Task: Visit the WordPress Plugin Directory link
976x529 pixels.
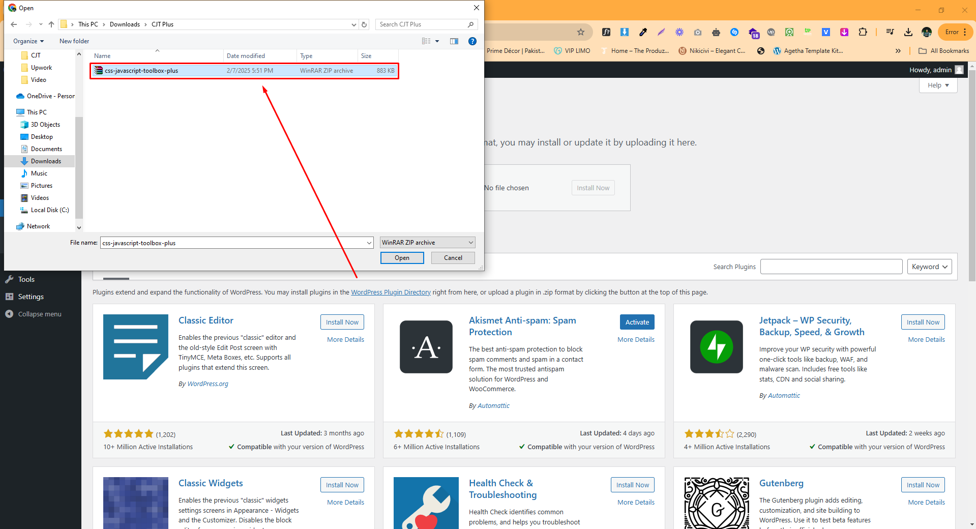Action: [x=391, y=292]
